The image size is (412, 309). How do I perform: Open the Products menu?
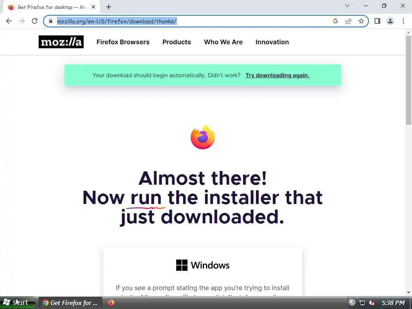(177, 42)
